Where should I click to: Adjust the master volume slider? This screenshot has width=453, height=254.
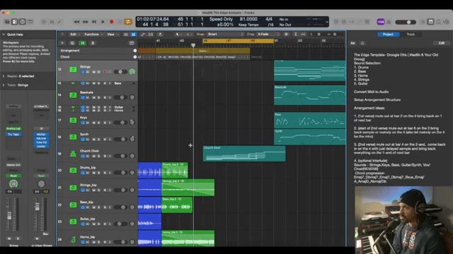click(406, 22)
